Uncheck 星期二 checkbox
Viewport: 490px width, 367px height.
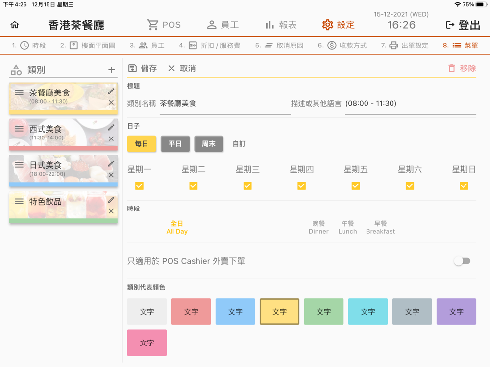coord(194,186)
